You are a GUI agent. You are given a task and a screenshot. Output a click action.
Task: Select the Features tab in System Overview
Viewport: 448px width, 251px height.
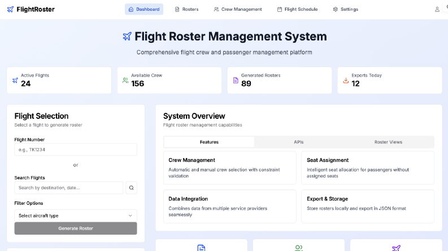(x=209, y=142)
